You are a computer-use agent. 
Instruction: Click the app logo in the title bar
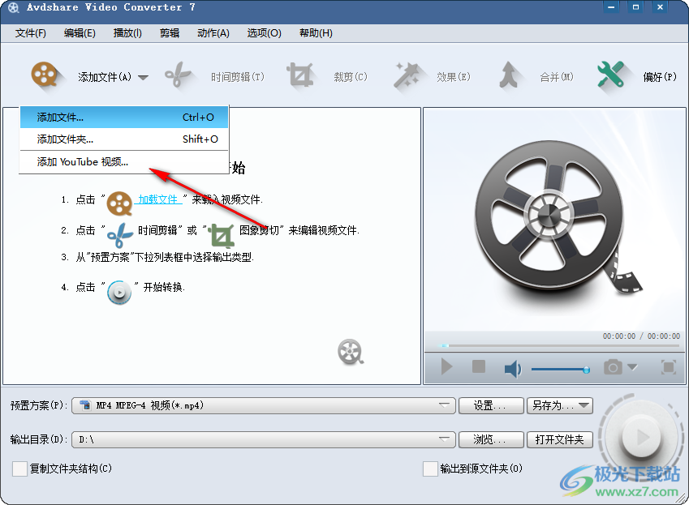coord(14,7)
